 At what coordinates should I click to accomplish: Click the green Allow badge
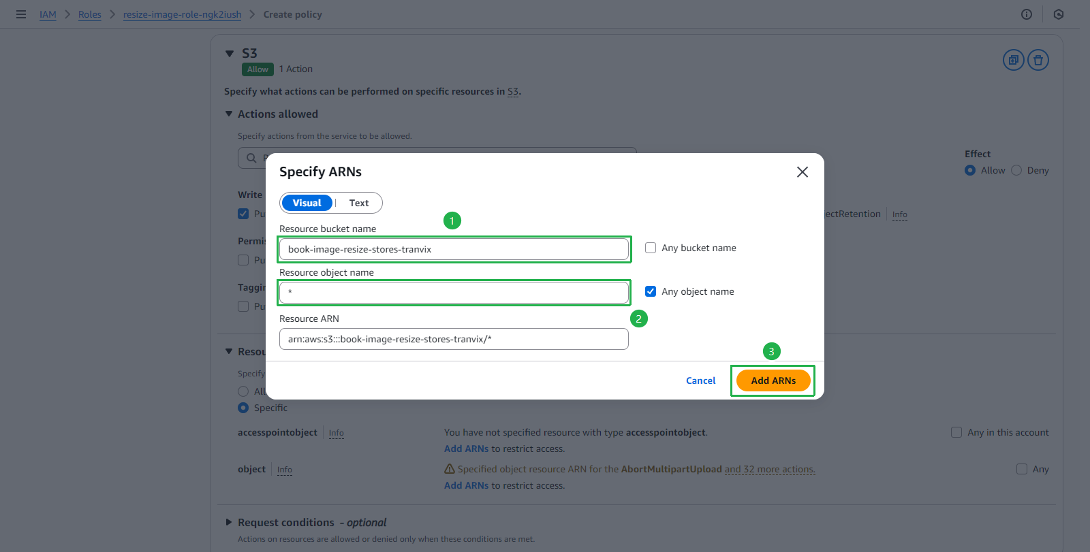258,69
